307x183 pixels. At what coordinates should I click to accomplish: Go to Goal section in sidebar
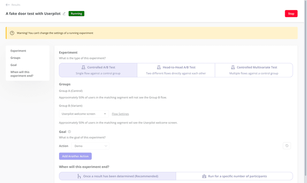click(x=13, y=65)
